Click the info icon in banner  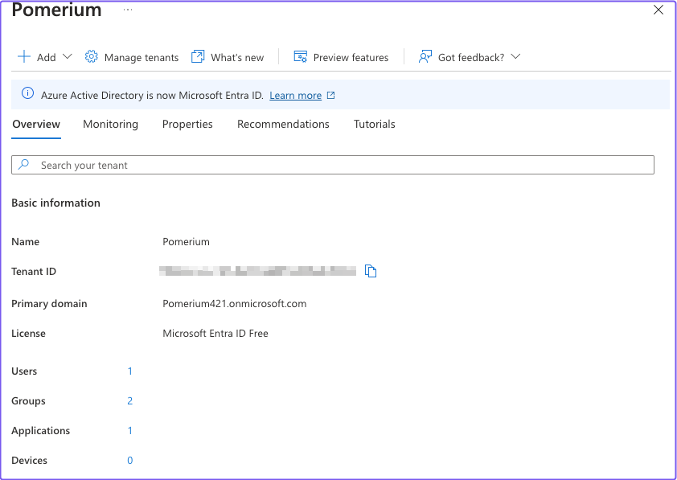27,93
